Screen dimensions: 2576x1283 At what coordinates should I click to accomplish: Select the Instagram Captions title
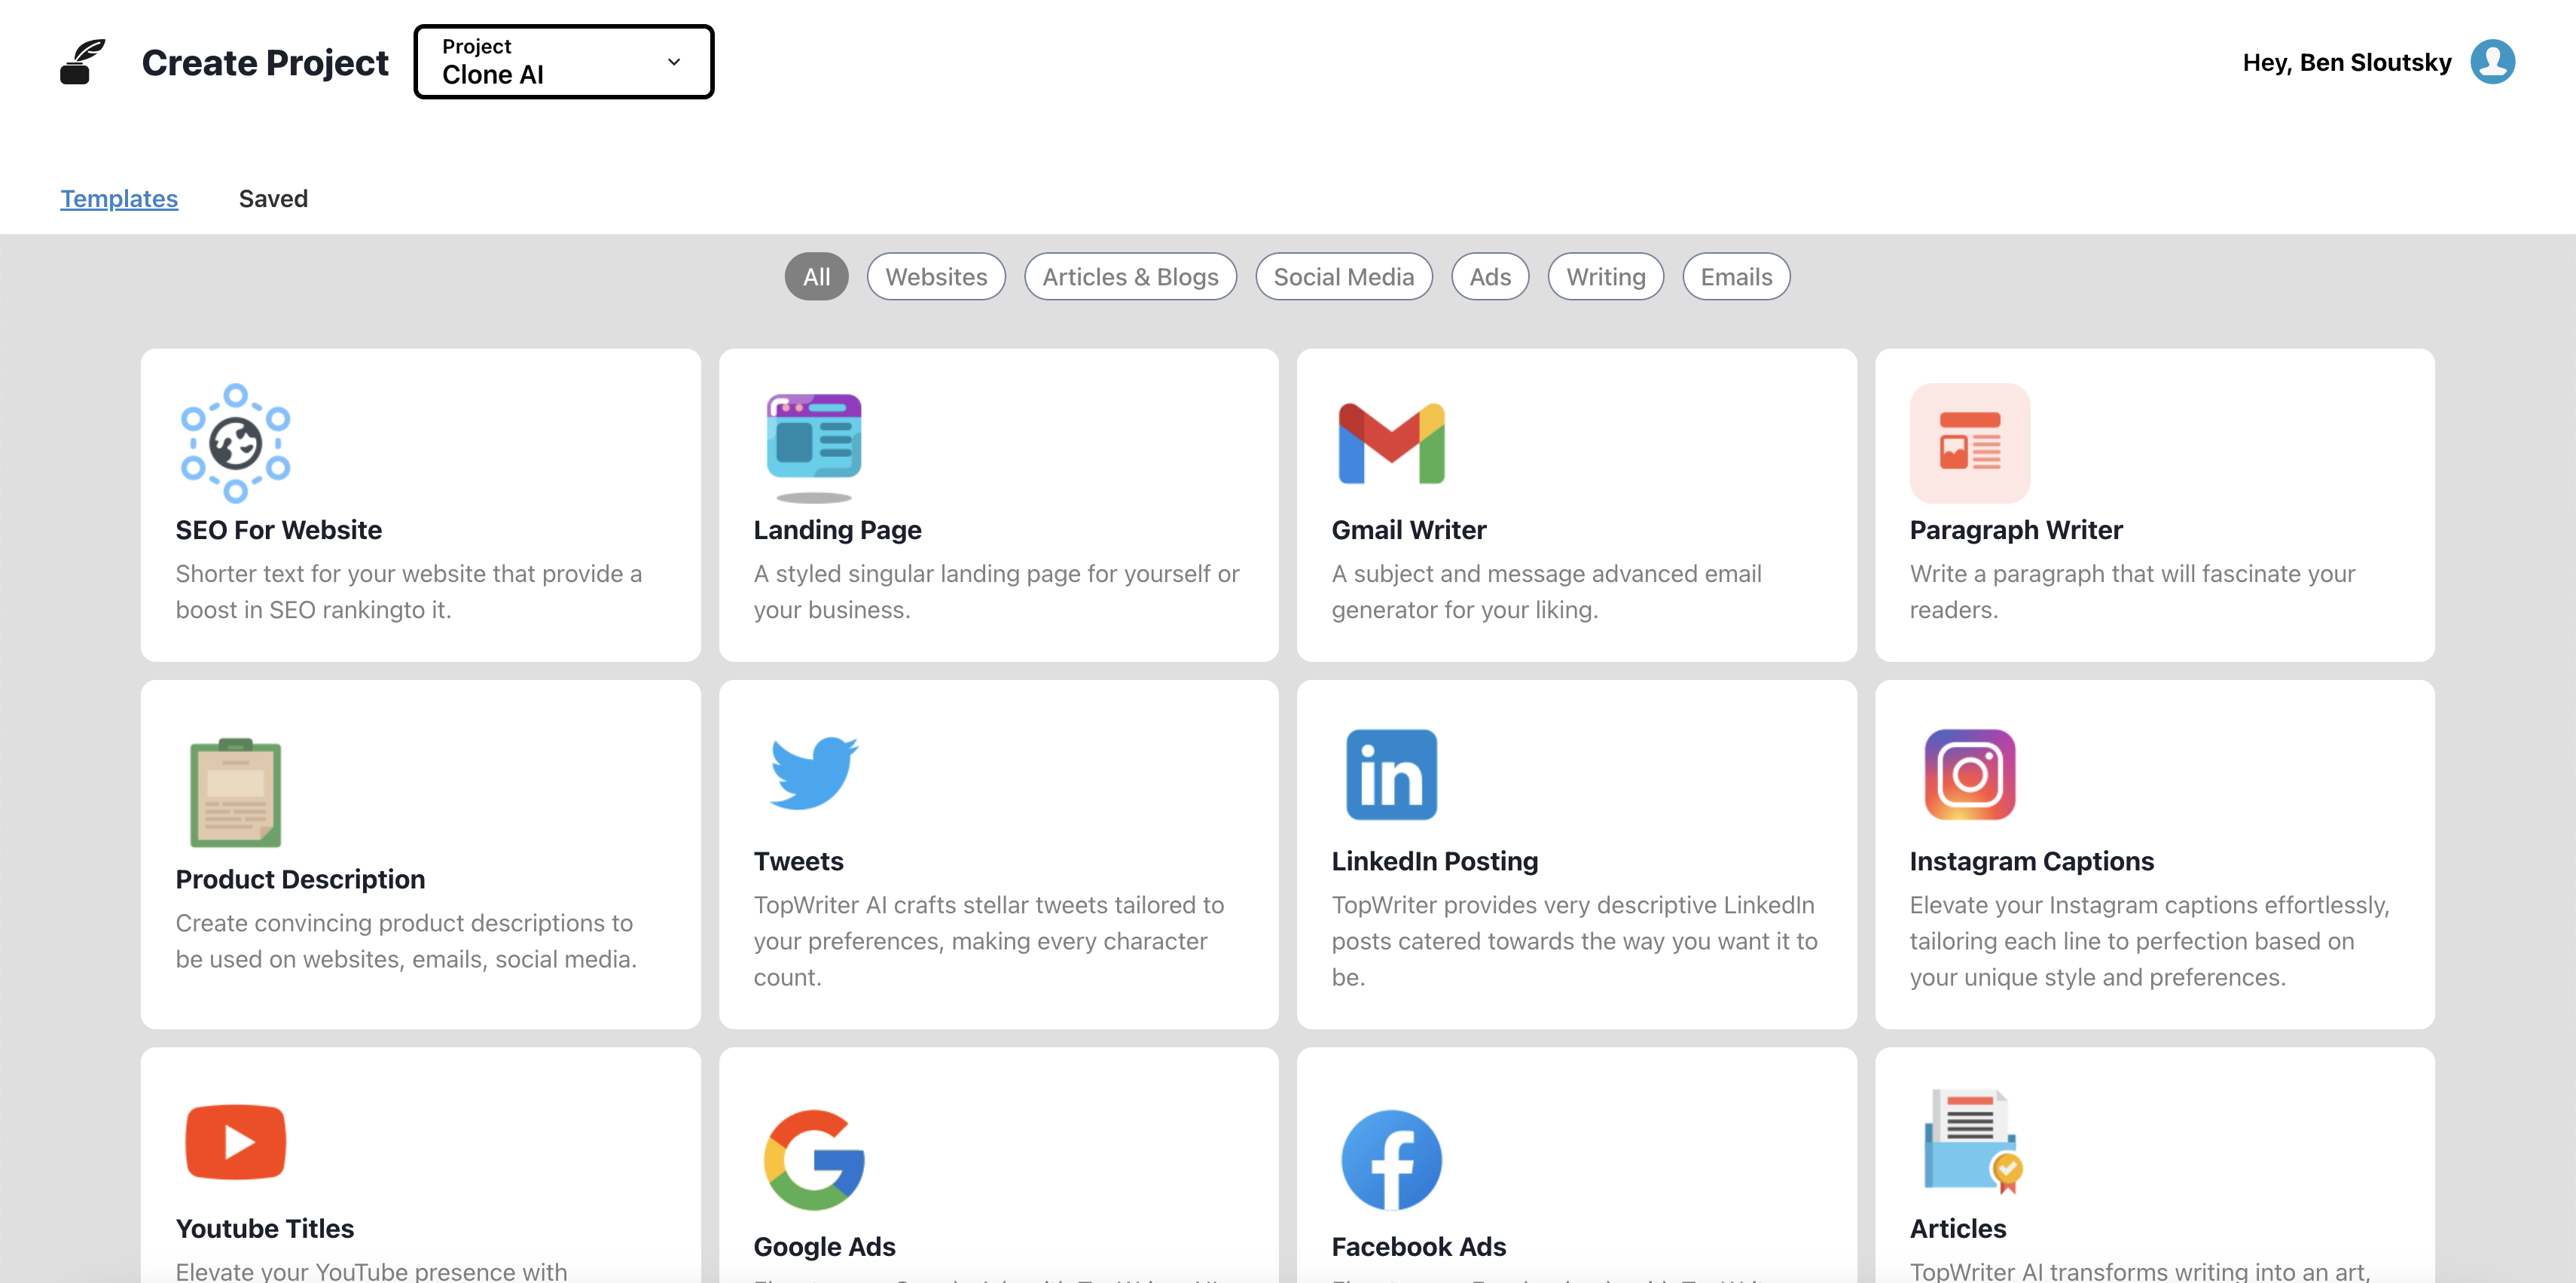pos(2031,861)
